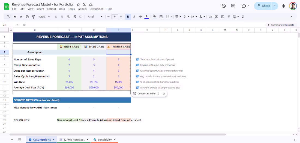Click Convert to table suggestion
The height and width of the screenshot is (143, 300).
pyautogui.click(x=146, y=94)
